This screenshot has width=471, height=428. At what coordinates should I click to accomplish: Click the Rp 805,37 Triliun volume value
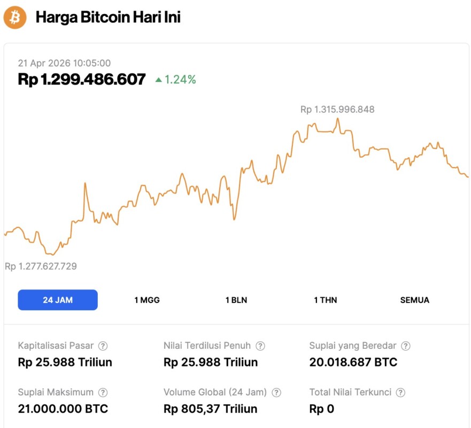coord(210,409)
